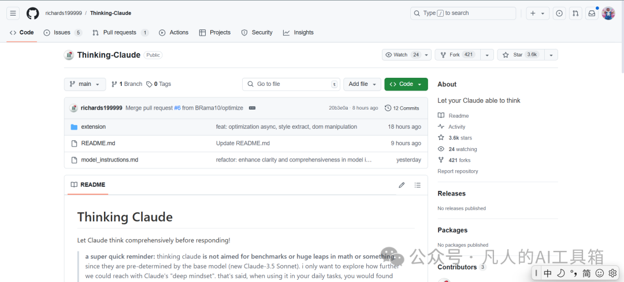This screenshot has width=624, height=282.
Task: Open the user profile avatar menu
Action: [608, 13]
